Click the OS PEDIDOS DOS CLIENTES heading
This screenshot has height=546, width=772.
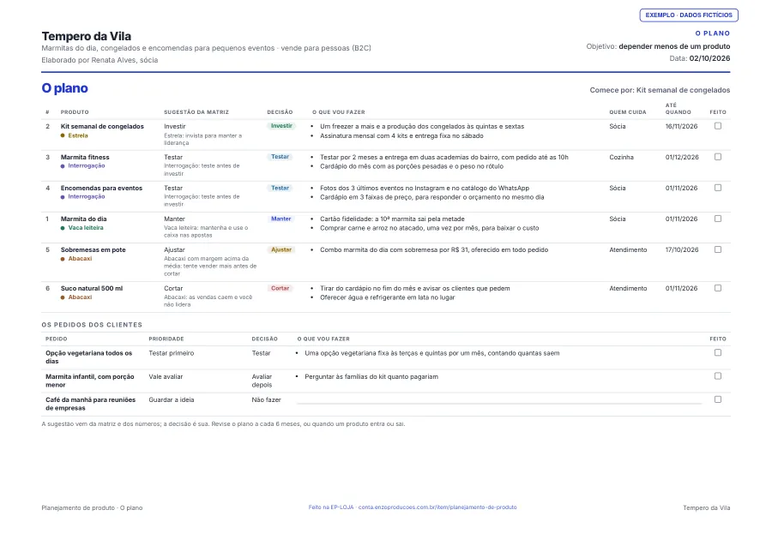click(x=92, y=325)
